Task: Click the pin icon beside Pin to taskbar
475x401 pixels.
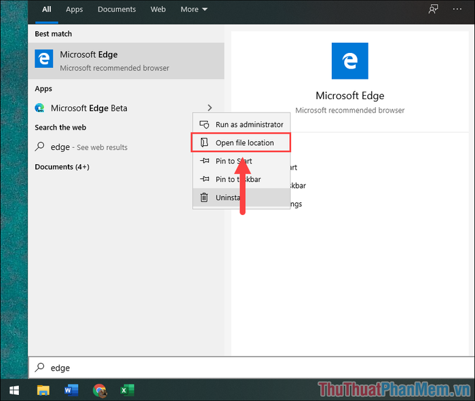Action: [x=204, y=178]
